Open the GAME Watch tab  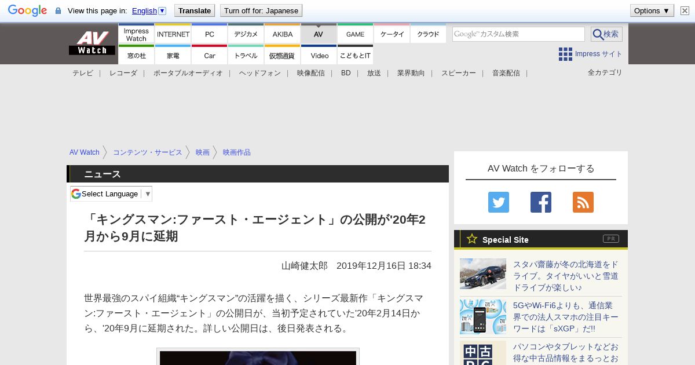coord(355,34)
